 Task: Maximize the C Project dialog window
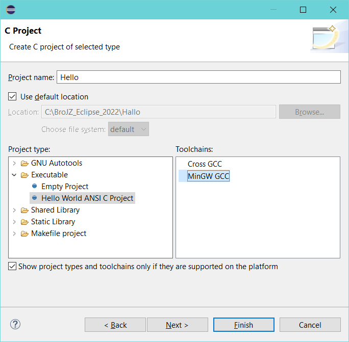click(x=303, y=10)
